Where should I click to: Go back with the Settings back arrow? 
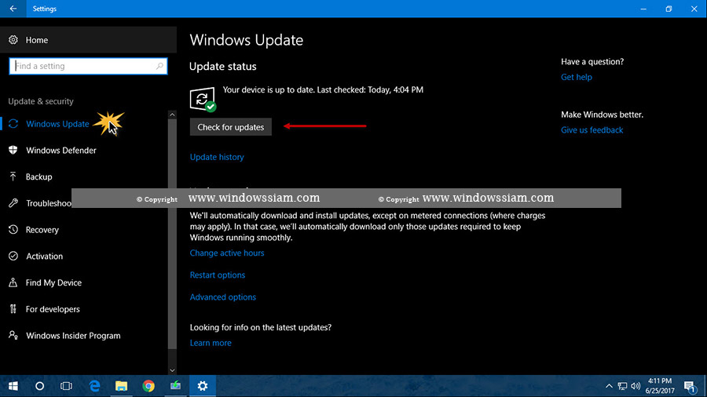pos(13,9)
